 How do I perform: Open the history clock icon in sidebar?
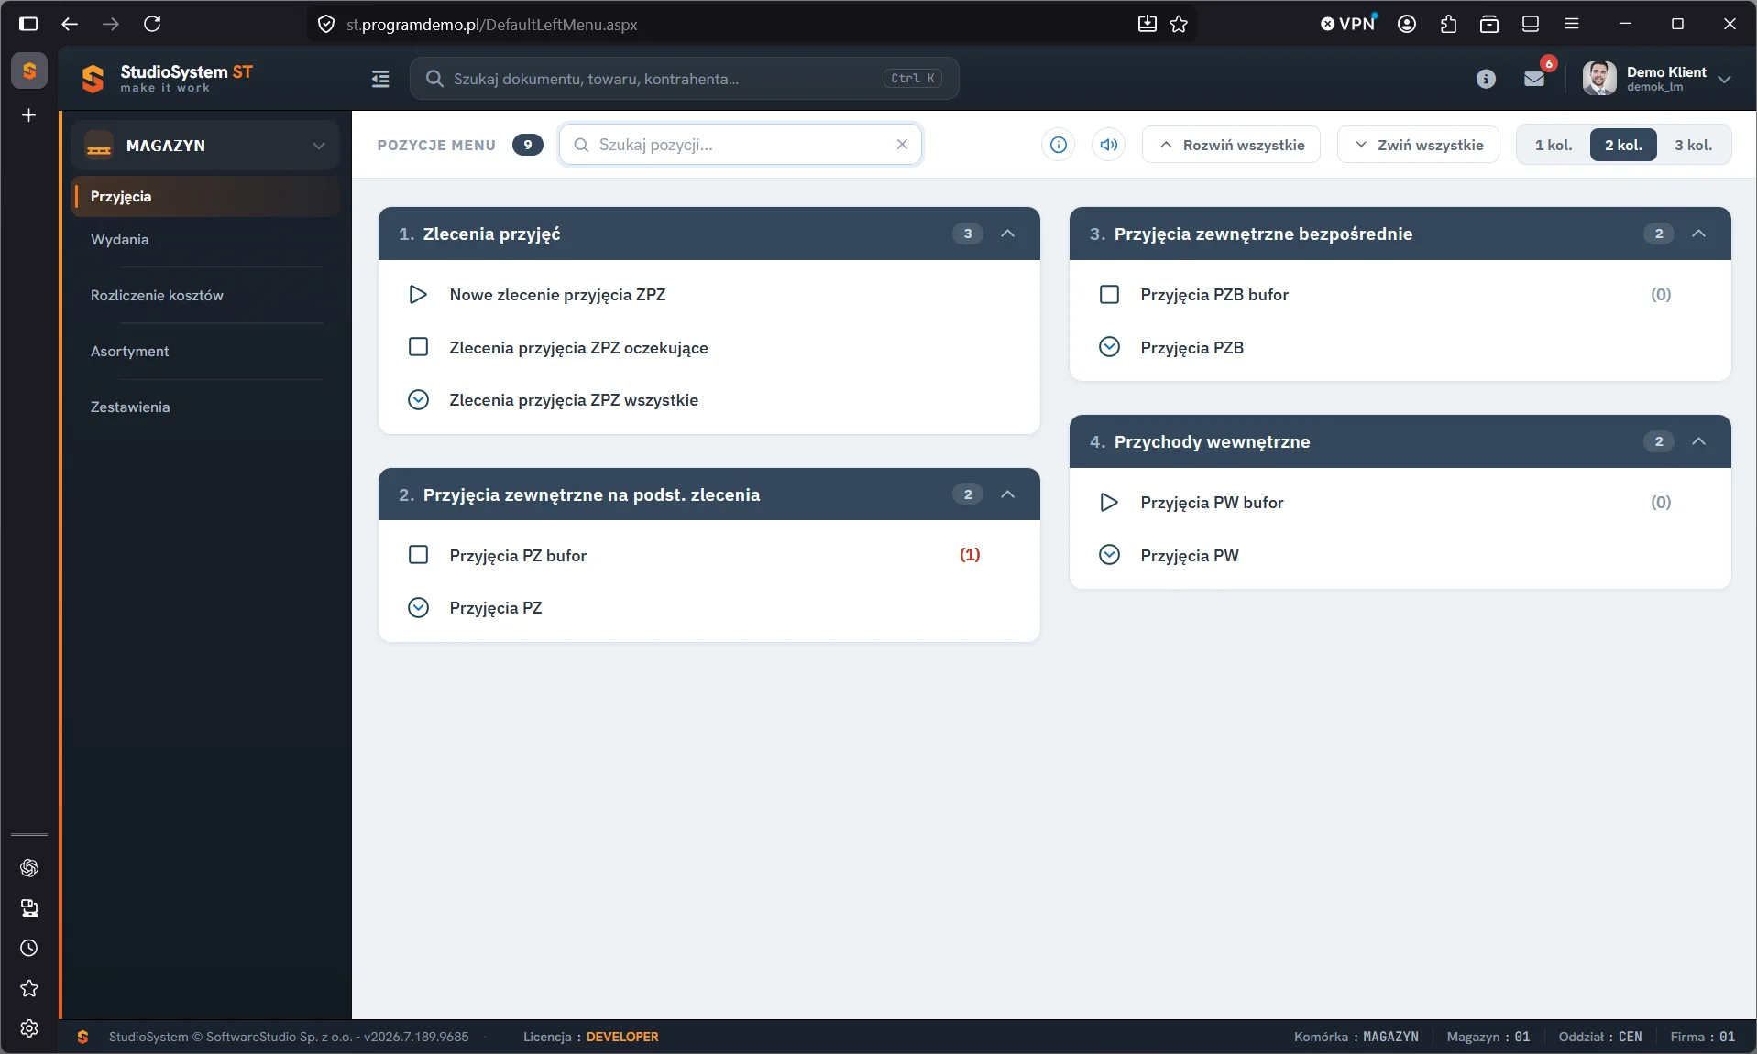click(x=29, y=948)
